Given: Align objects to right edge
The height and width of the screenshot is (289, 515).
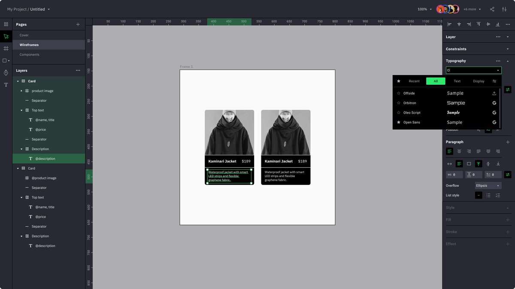Looking at the screenshot, I should tap(469, 24).
